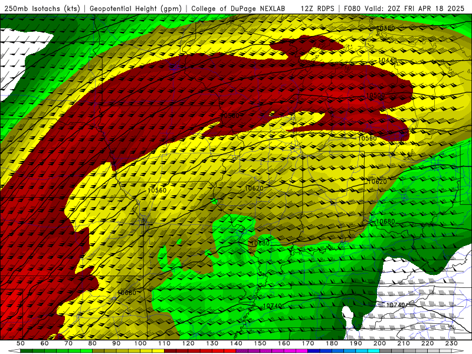472x354 pixels.
Task: Click the 80 value on the colorbar scale
Action: click(x=93, y=343)
